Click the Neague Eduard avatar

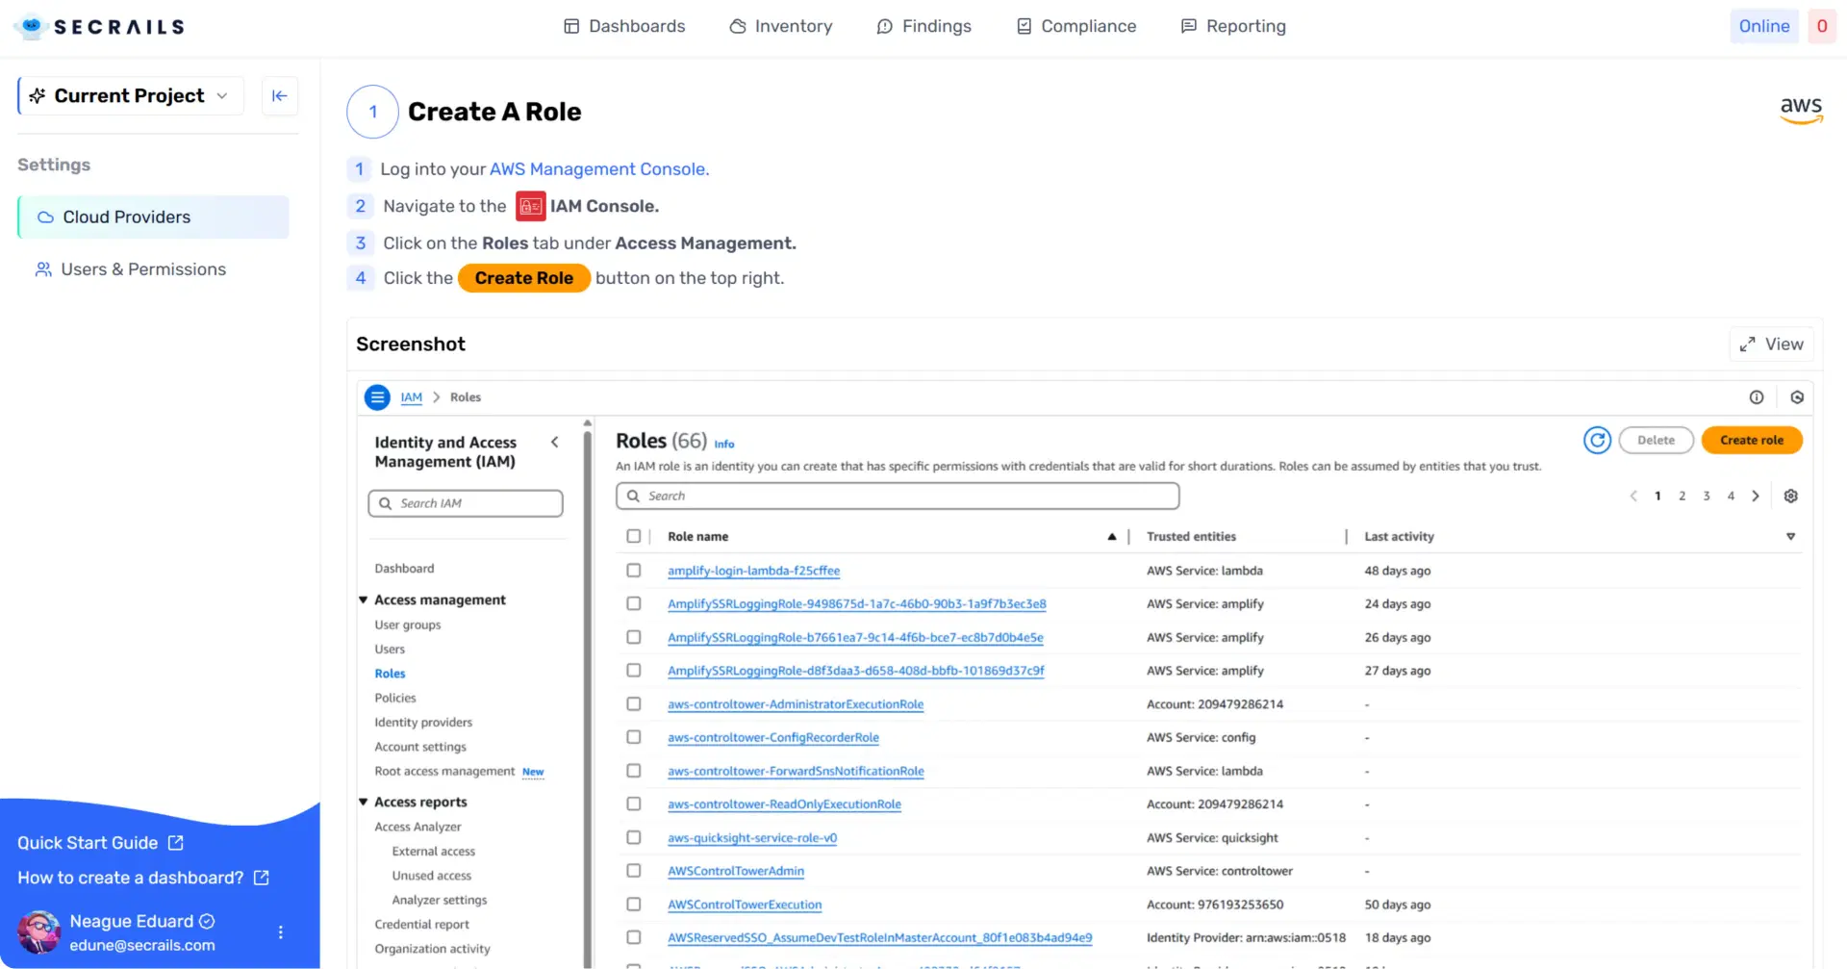[39, 931]
